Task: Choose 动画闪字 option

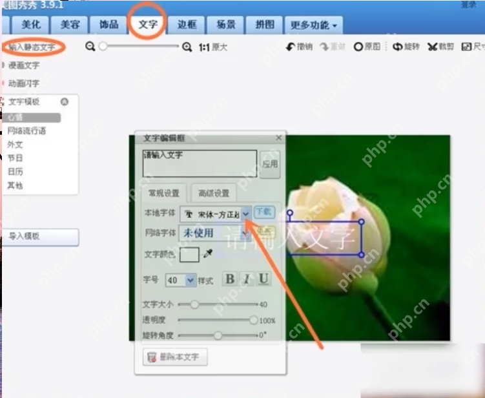Action: point(24,83)
